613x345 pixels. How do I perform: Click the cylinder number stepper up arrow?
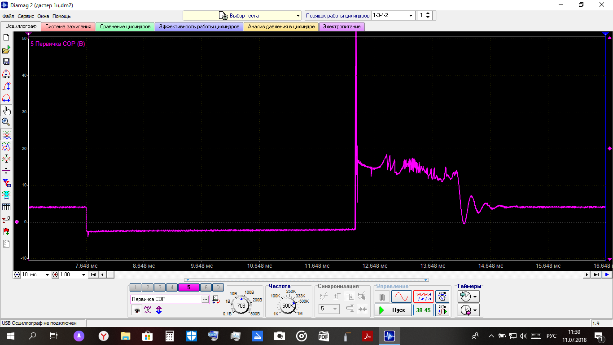428,13
